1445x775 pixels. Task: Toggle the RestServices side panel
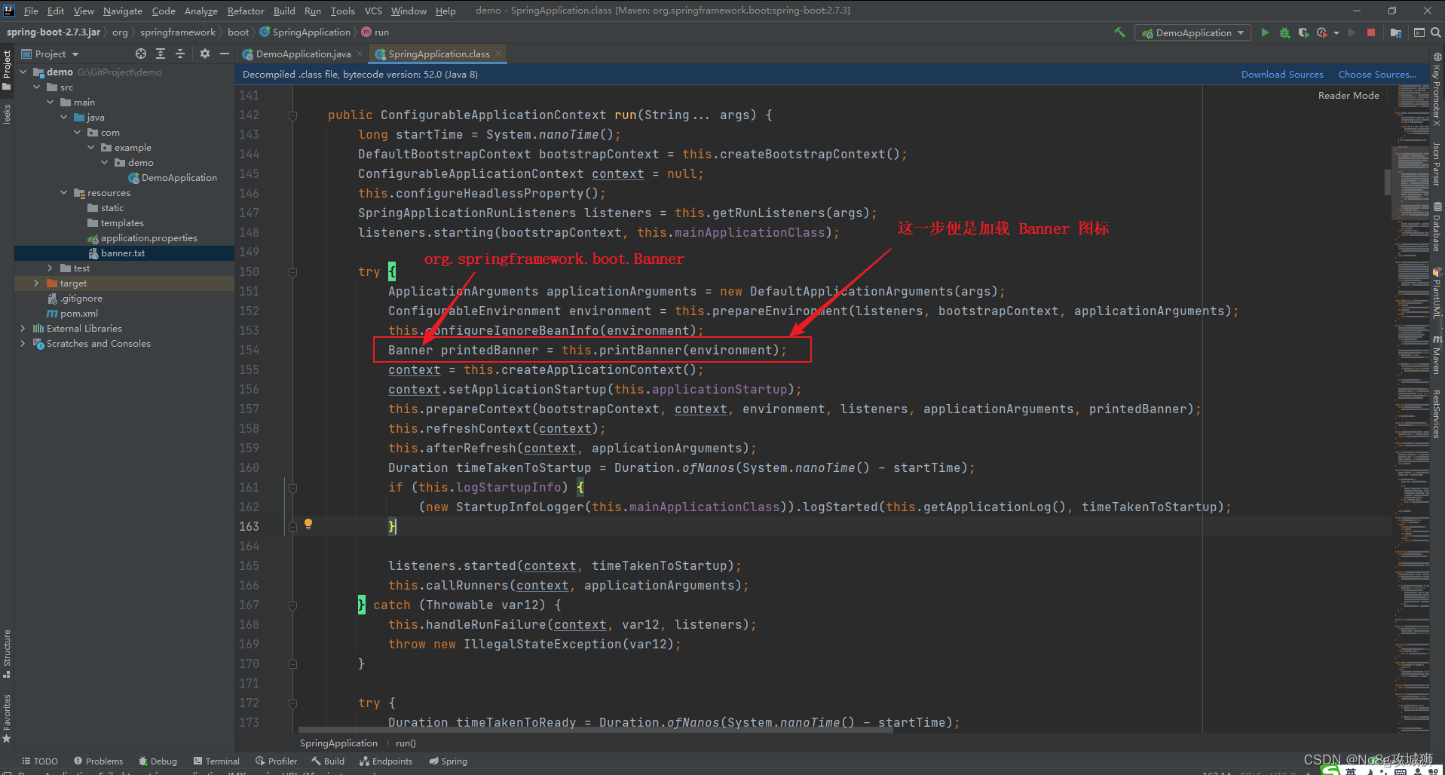1437,413
